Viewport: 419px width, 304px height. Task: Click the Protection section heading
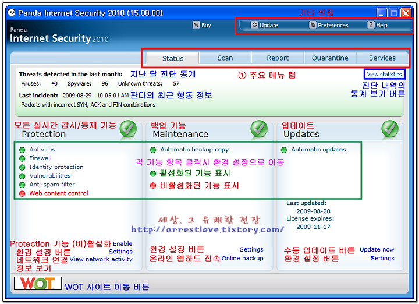pos(44,134)
